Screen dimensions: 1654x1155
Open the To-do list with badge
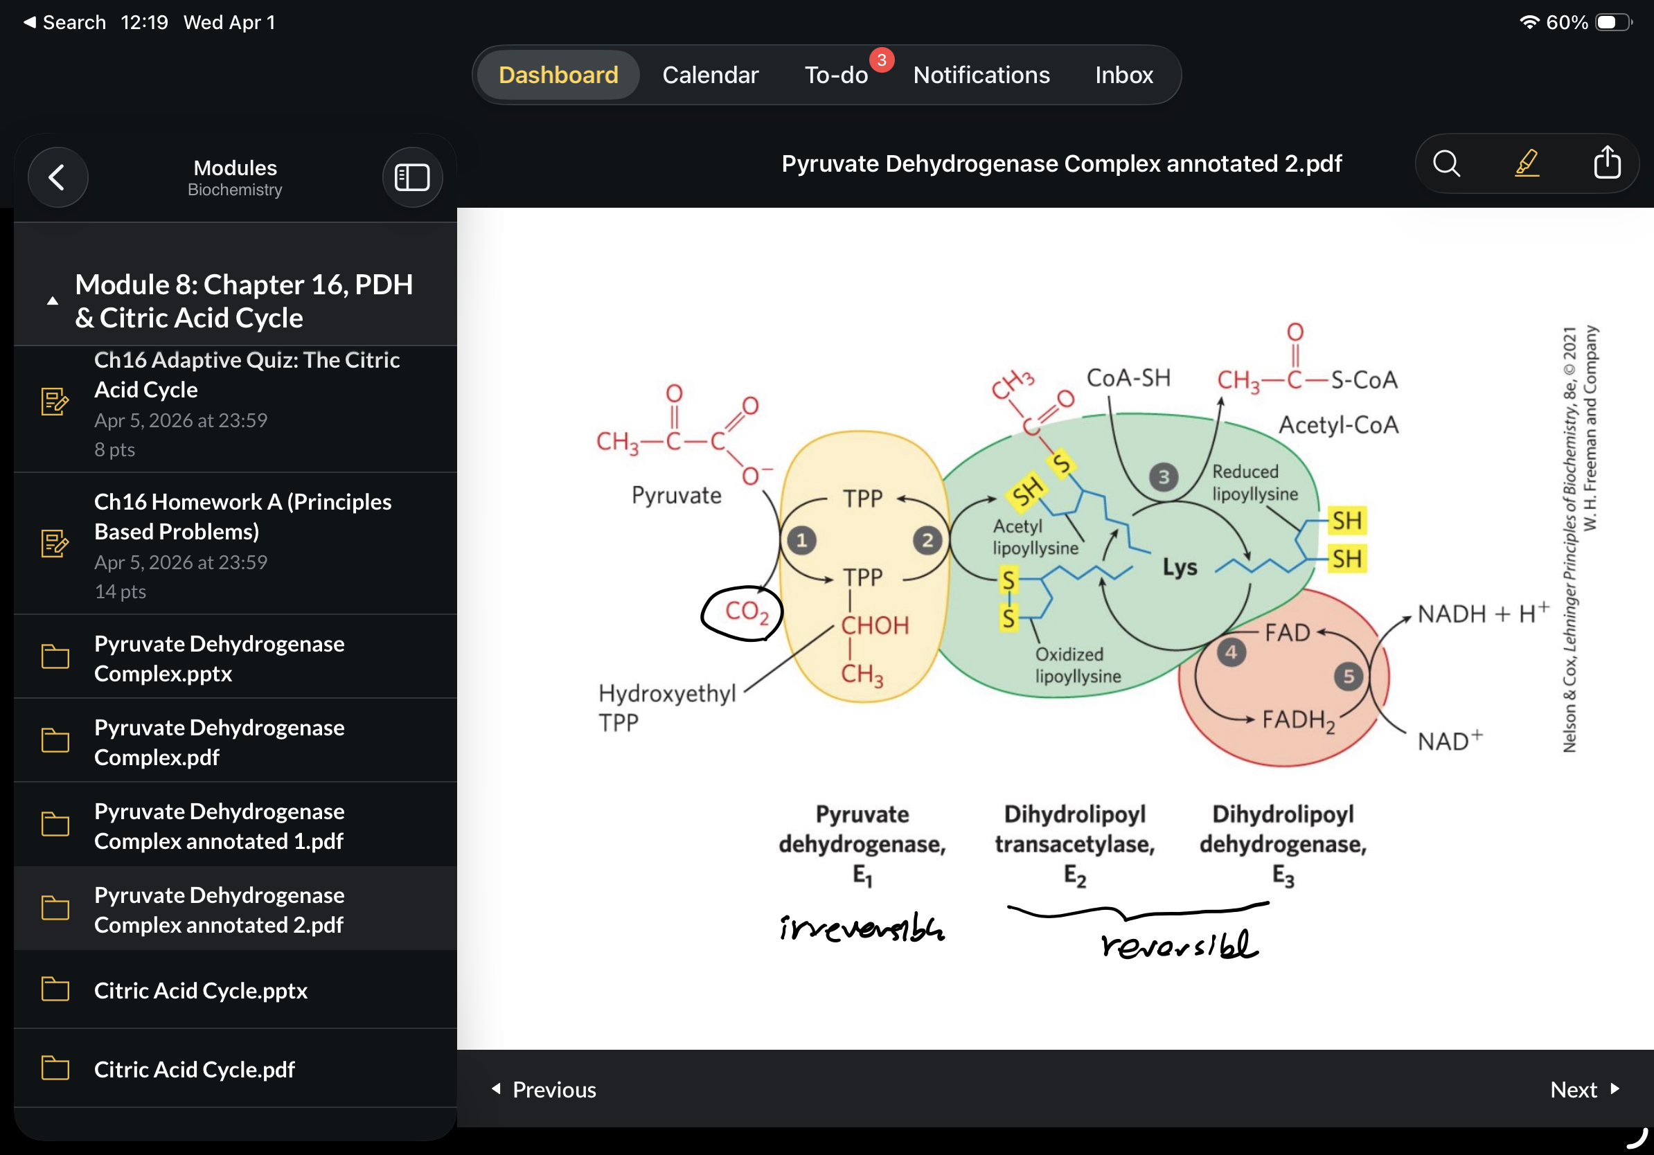(837, 74)
